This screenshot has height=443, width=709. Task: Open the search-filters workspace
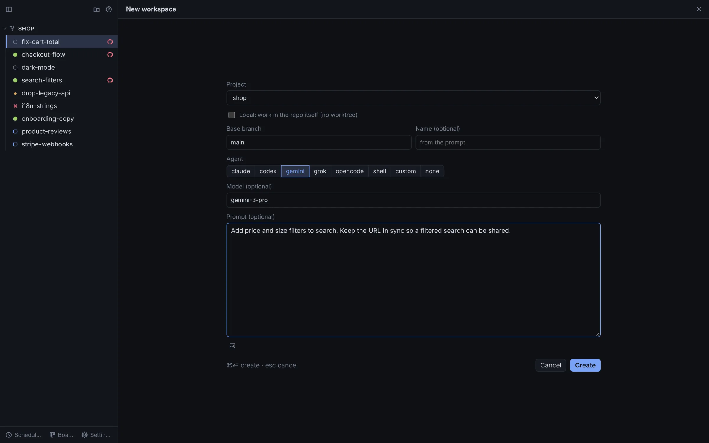[62, 80]
